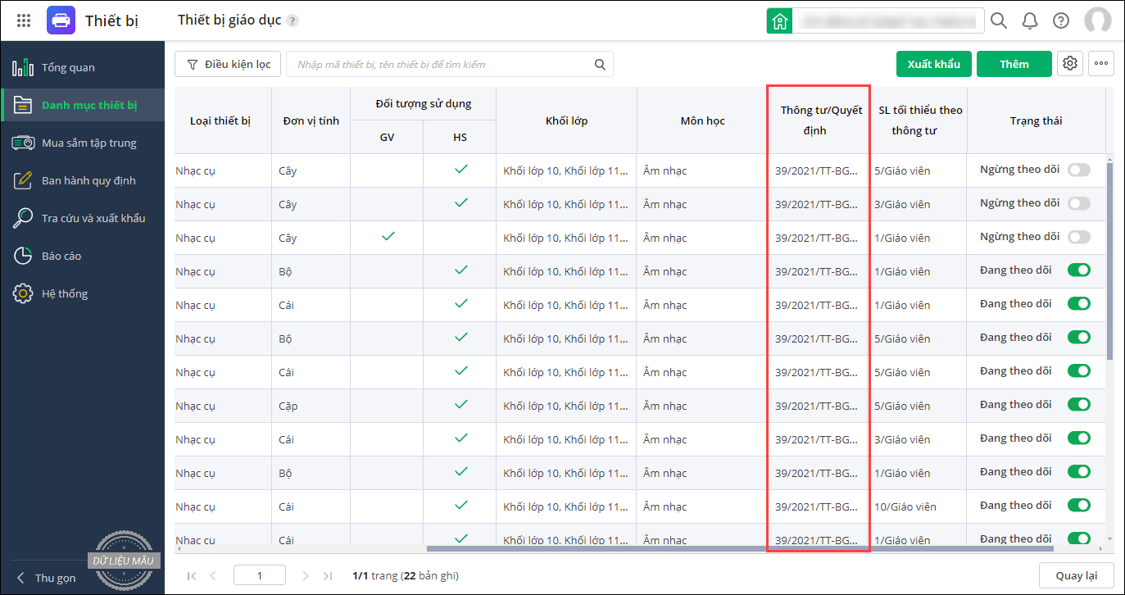1125x595 pixels.
Task: Focus the device search input field
Action: point(442,64)
